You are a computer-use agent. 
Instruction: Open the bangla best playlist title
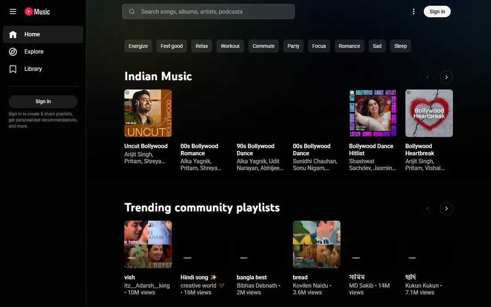point(252,277)
